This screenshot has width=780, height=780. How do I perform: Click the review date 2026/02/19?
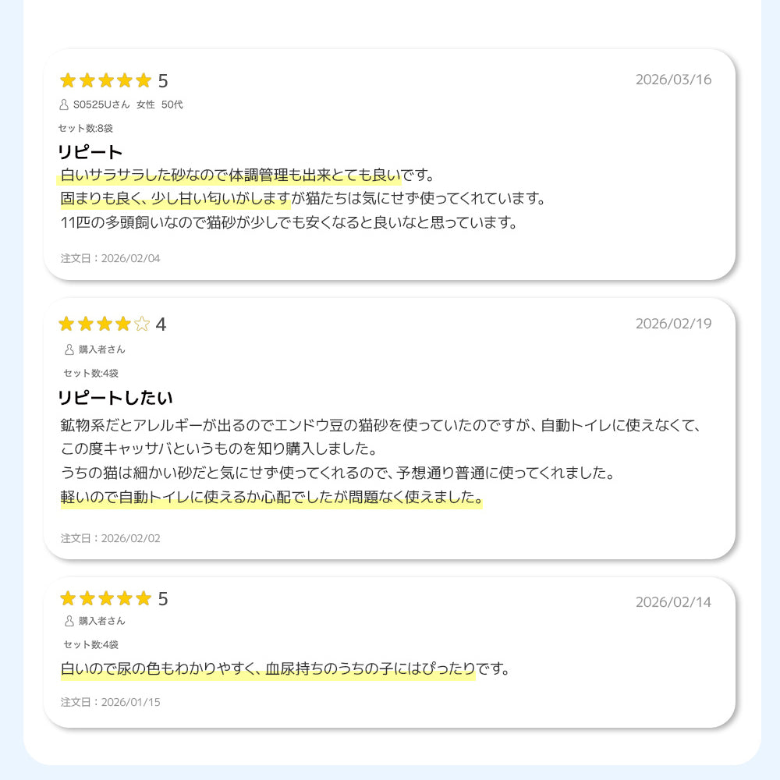click(x=673, y=324)
